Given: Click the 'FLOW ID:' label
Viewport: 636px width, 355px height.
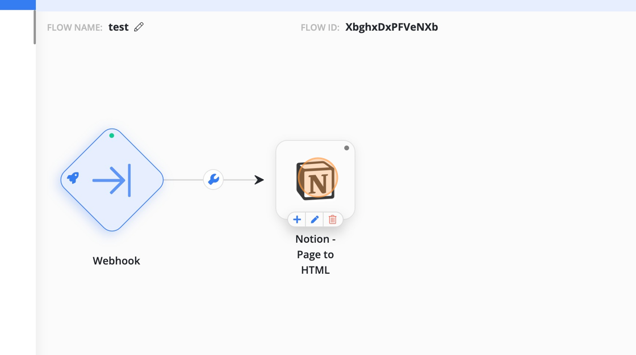Looking at the screenshot, I should click(320, 28).
